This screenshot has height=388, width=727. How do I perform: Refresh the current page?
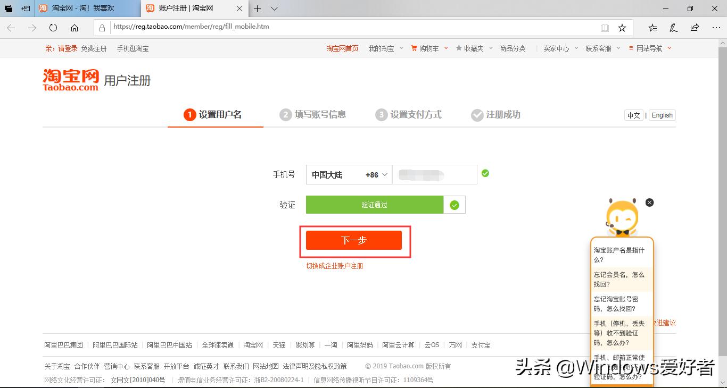point(53,28)
